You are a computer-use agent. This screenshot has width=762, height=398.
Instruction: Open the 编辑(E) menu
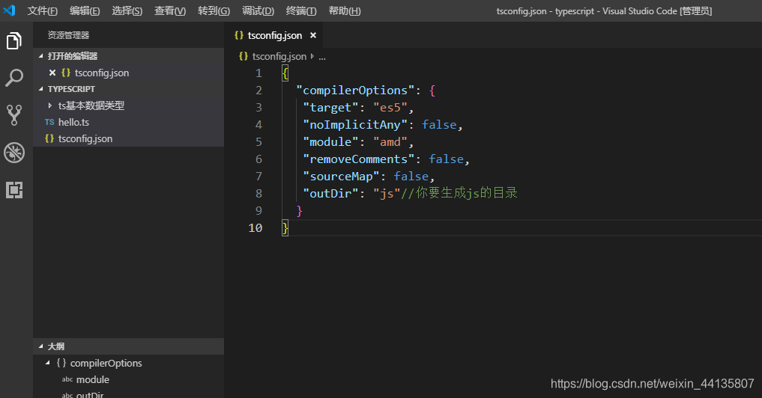coord(85,10)
